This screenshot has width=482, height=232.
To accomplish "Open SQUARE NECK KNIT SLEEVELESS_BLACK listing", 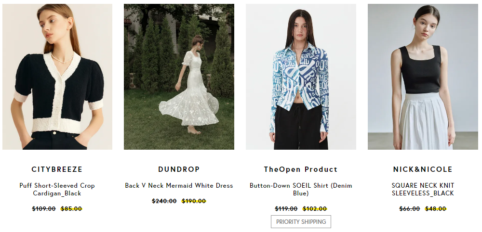I will (x=423, y=189).
